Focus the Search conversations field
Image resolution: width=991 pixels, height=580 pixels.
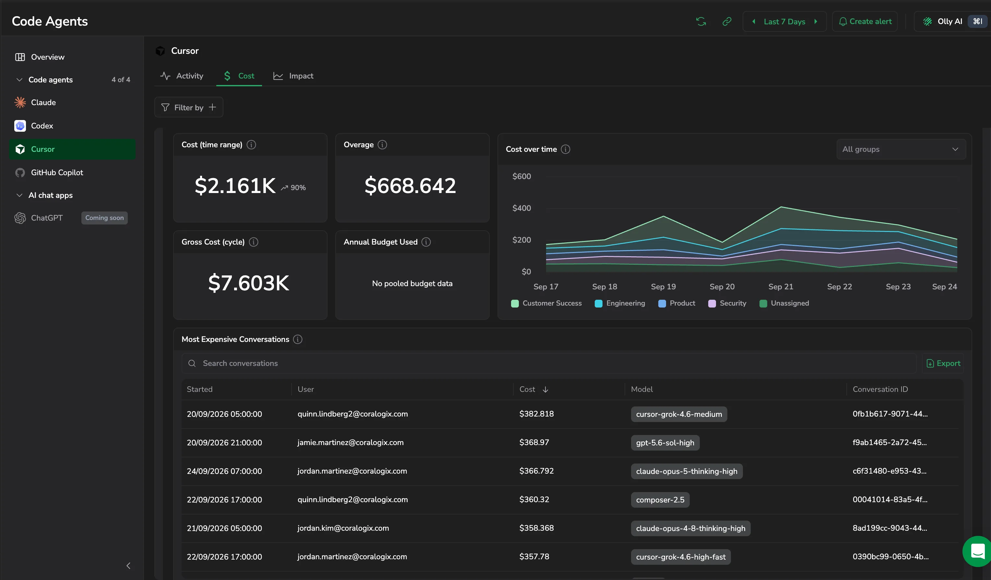pos(549,363)
